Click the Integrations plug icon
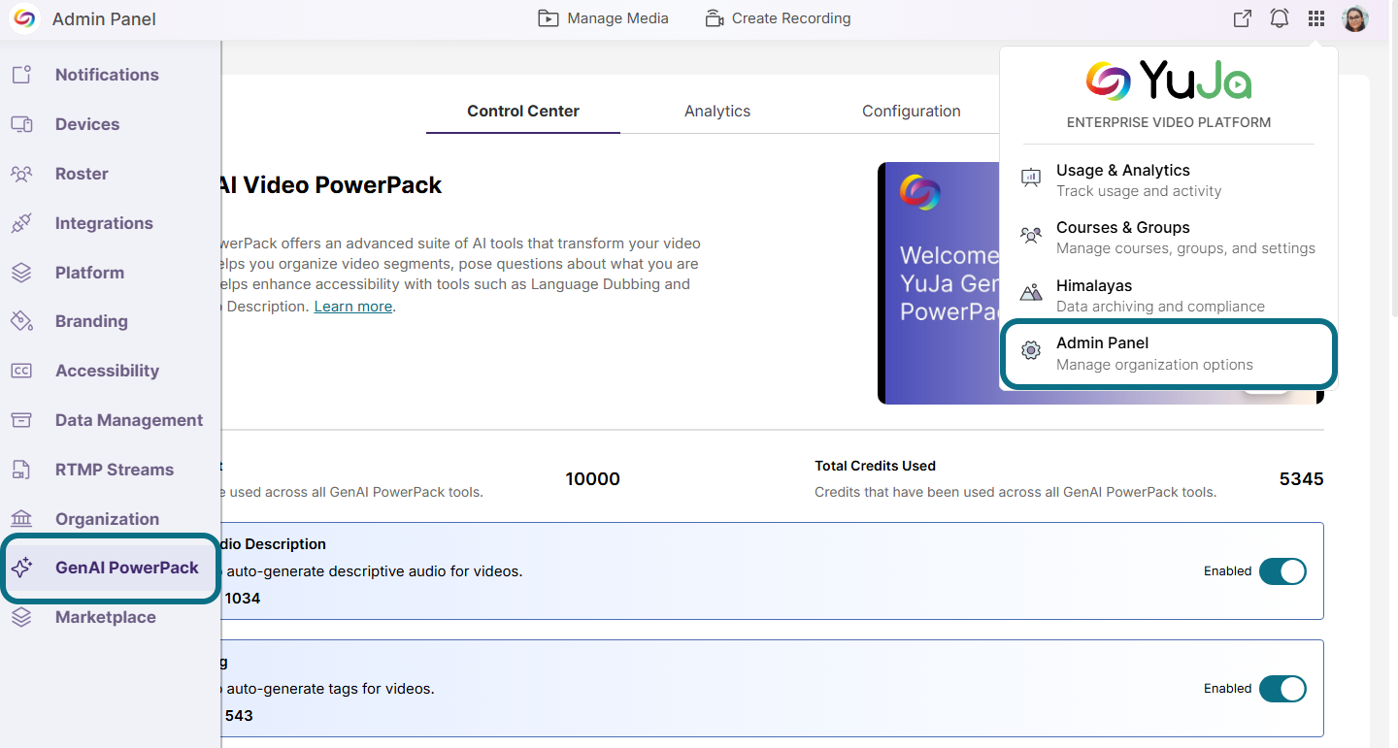The height and width of the screenshot is (748, 1398). tap(21, 223)
